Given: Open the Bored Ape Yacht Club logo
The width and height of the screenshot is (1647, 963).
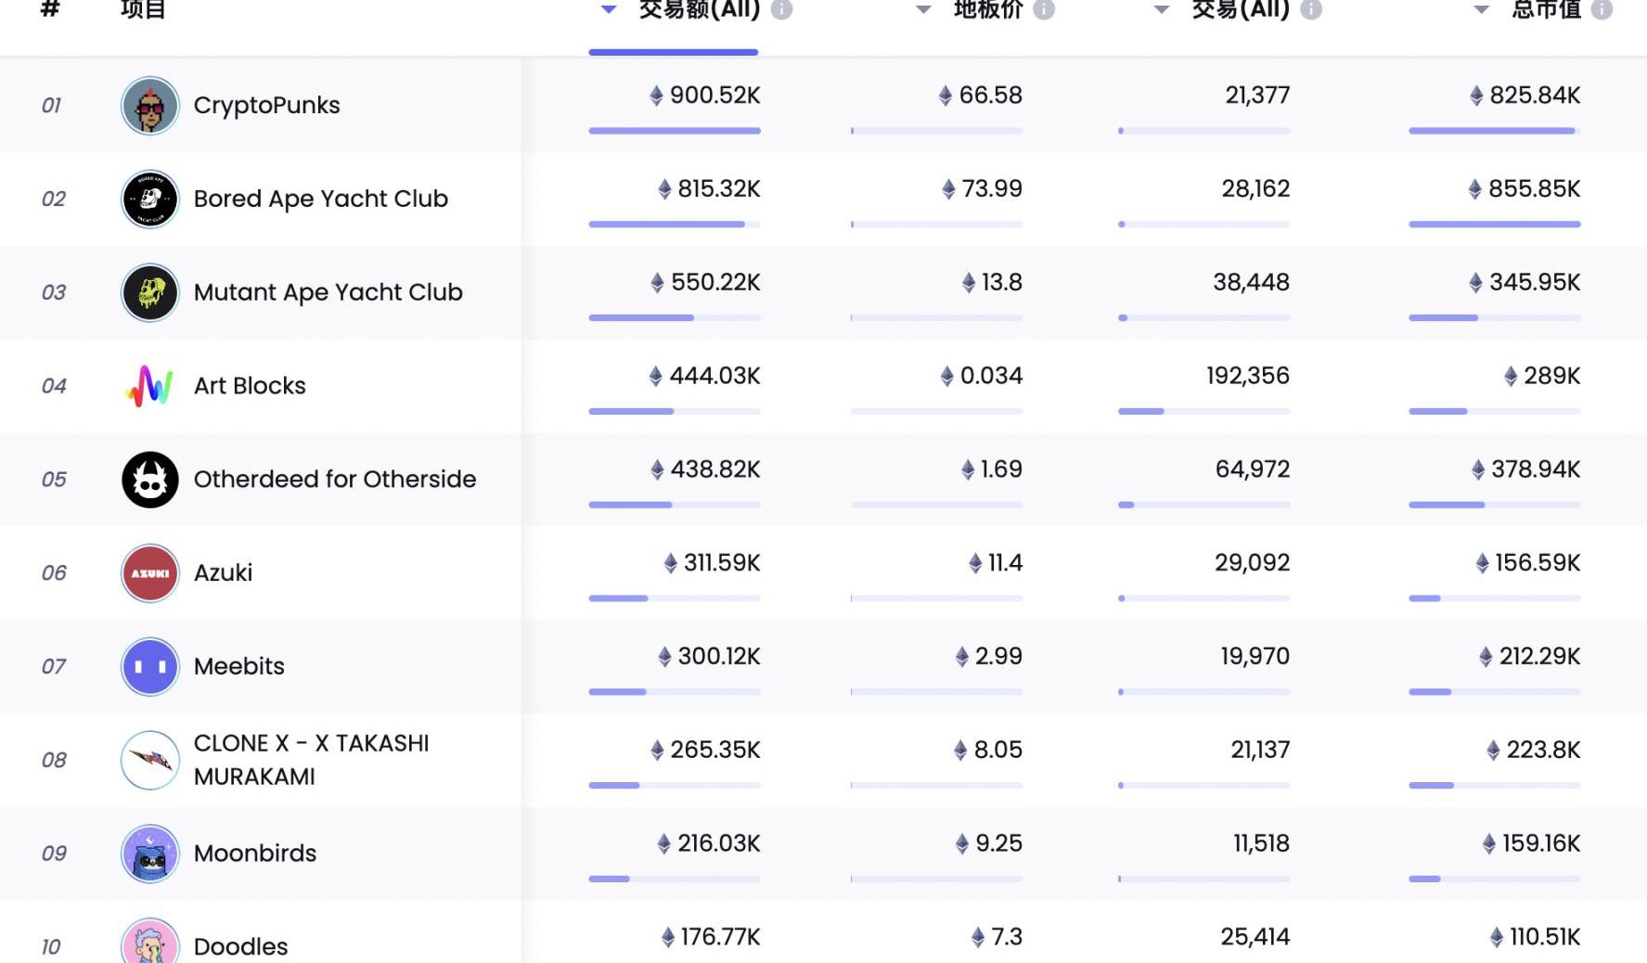Looking at the screenshot, I should [149, 199].
